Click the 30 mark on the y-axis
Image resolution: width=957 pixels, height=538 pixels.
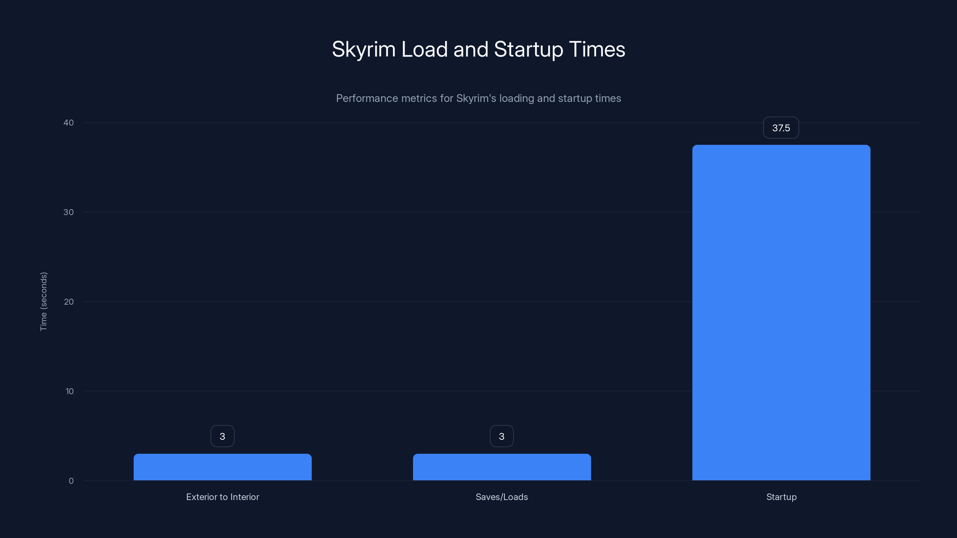point(68,212)
